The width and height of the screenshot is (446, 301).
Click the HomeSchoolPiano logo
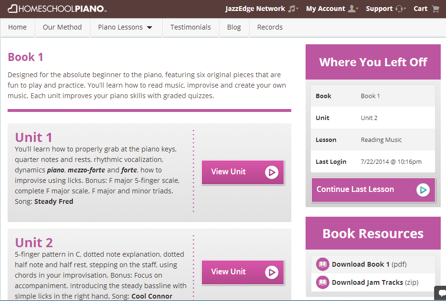click(57, 9)
